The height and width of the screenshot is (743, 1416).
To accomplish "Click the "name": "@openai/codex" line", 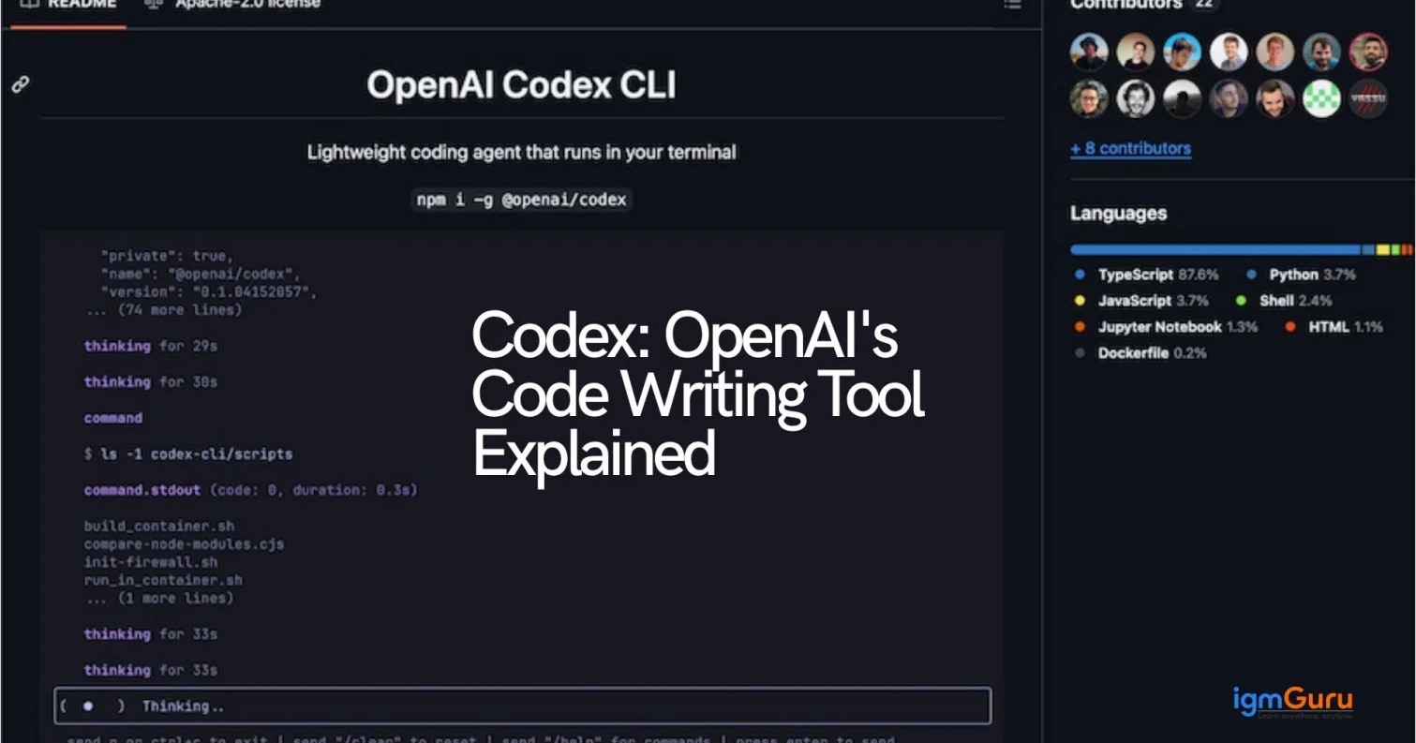I will (x=200, y=274).
